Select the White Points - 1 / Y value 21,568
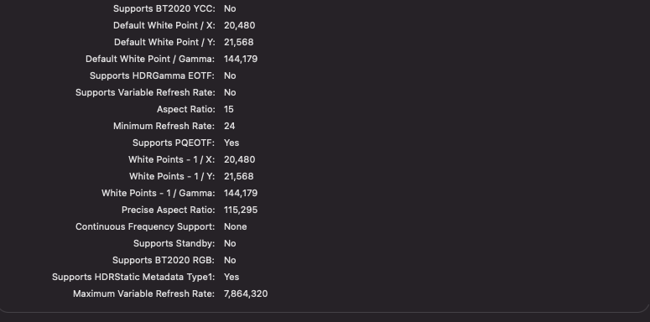The height and width of the screenshot is (322, 650). coord(239,177)
